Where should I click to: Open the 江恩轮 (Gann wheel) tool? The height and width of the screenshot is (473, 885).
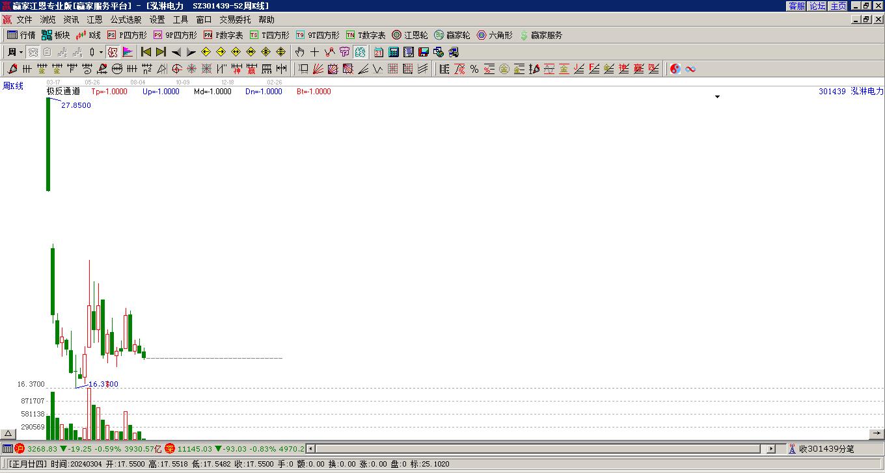pos(409,35)
